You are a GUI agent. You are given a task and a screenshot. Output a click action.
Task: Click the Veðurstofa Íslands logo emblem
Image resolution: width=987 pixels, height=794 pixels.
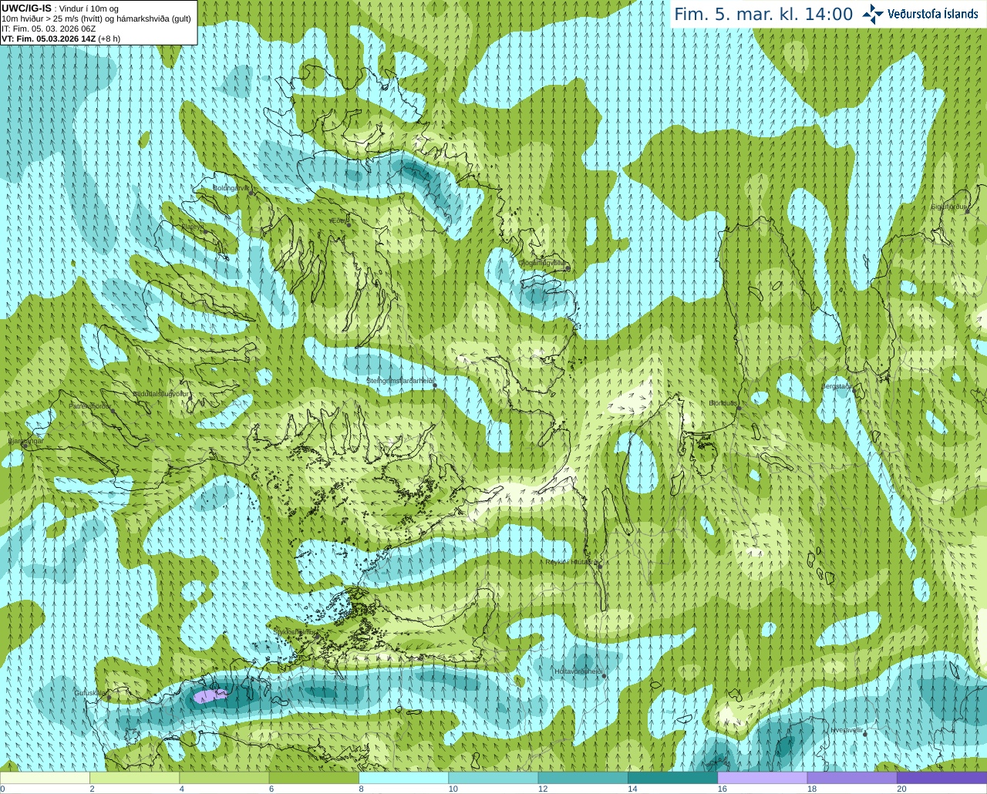click(x=873, y=14)
